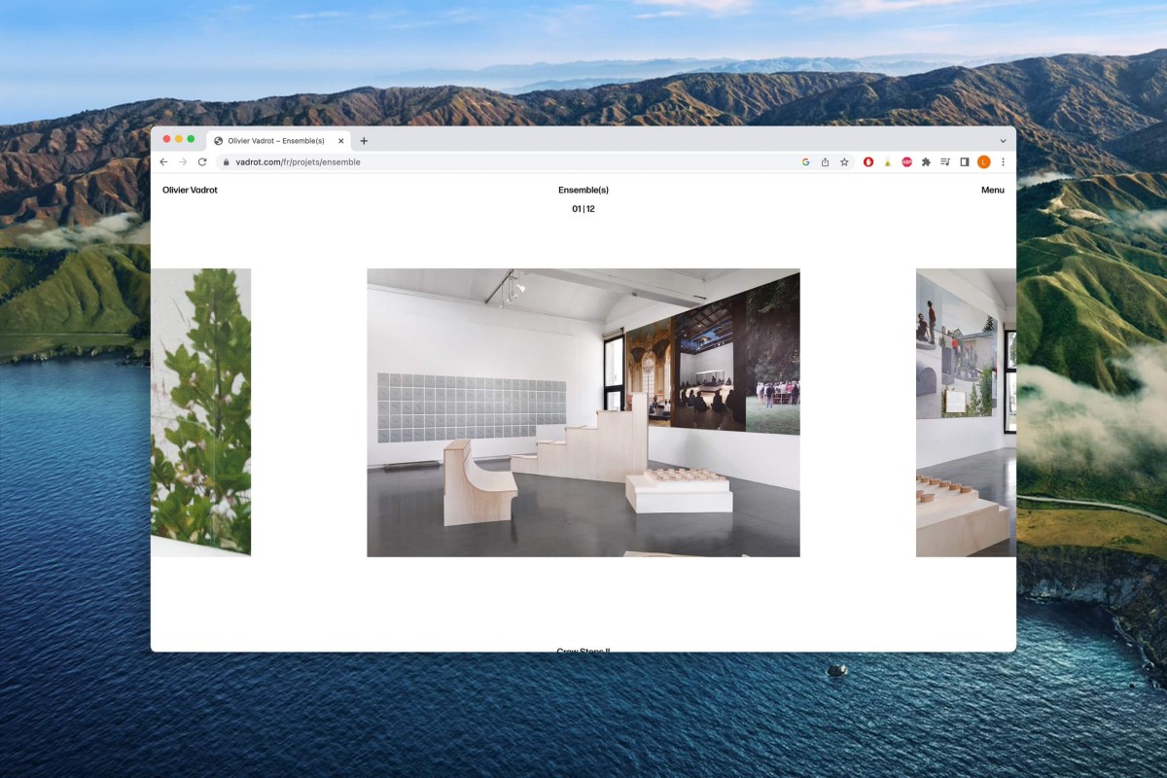The width and height of the screenshot is (1167, 778).
Task: Open the orange L profile avatar
Action: (983, 162)
